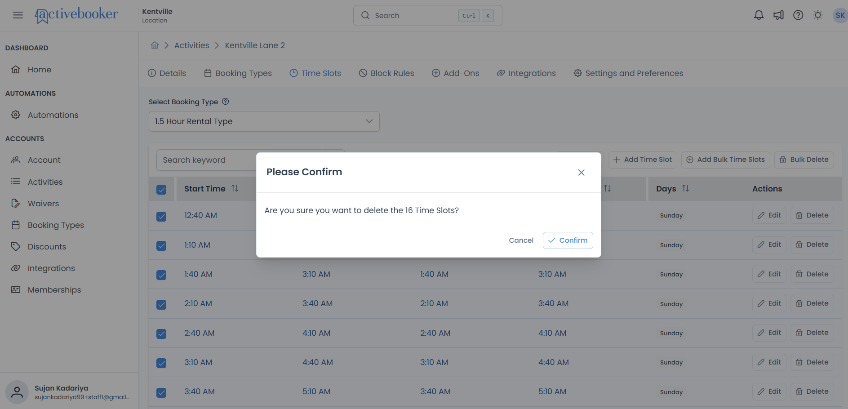Open the help question mark icon
Screen dimensions: 848x409
click(798, 15)
